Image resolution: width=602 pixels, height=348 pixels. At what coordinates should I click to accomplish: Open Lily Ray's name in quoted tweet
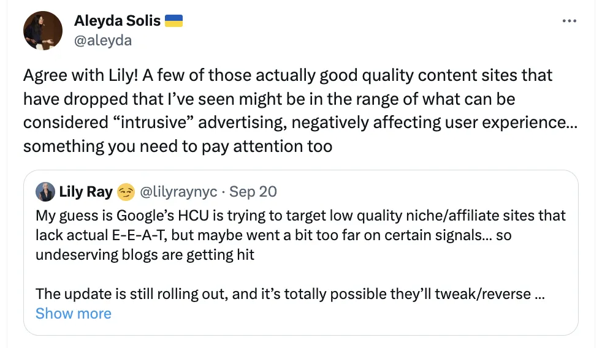coord(86,192)
